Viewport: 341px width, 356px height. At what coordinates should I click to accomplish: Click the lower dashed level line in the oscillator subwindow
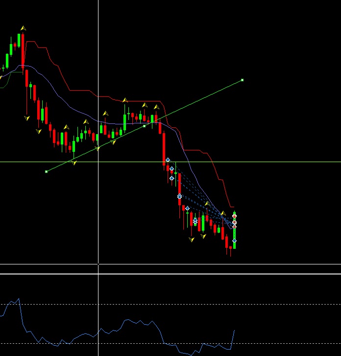pyautogui.click(x=170, y=343)
